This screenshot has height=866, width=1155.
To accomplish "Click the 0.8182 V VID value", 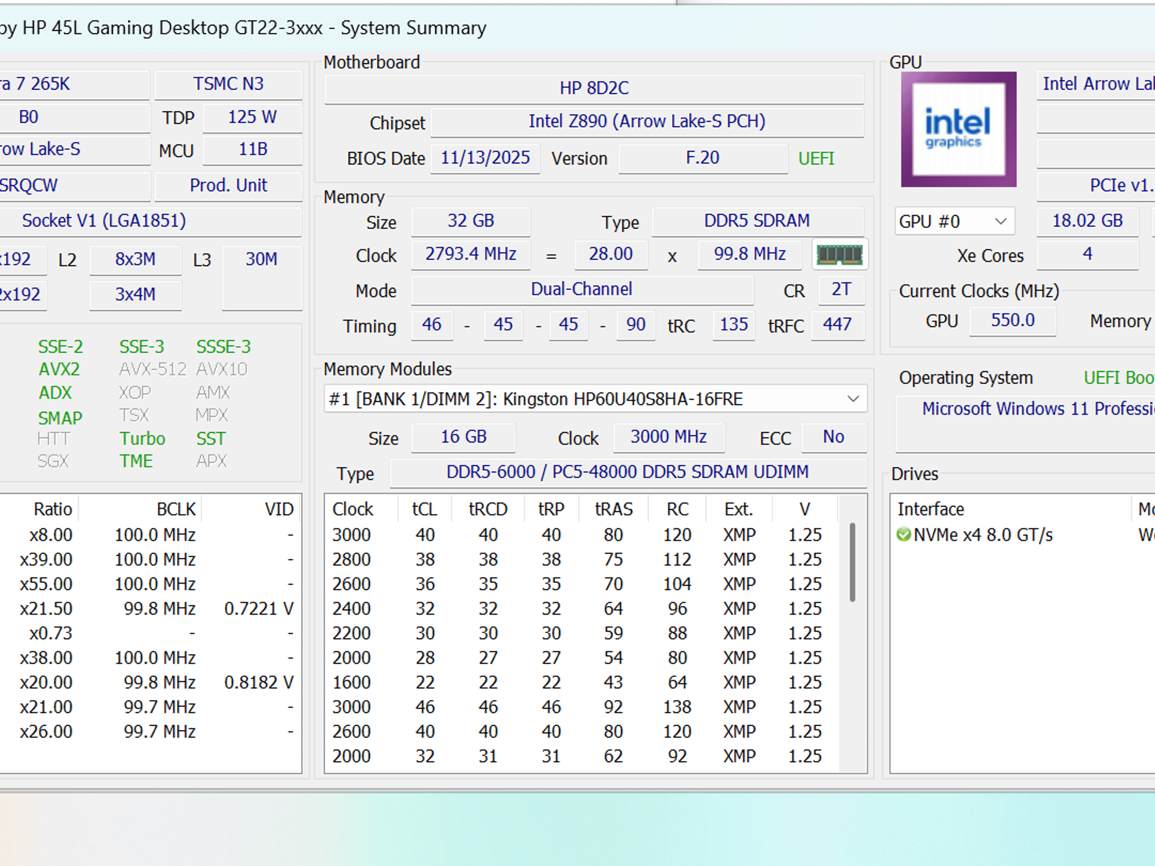I will pos(259,683).
